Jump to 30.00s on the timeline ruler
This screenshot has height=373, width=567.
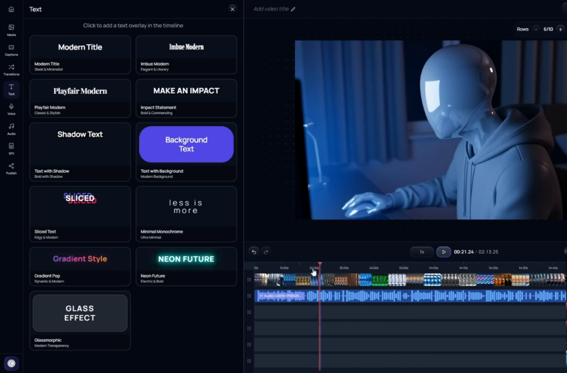344,268
